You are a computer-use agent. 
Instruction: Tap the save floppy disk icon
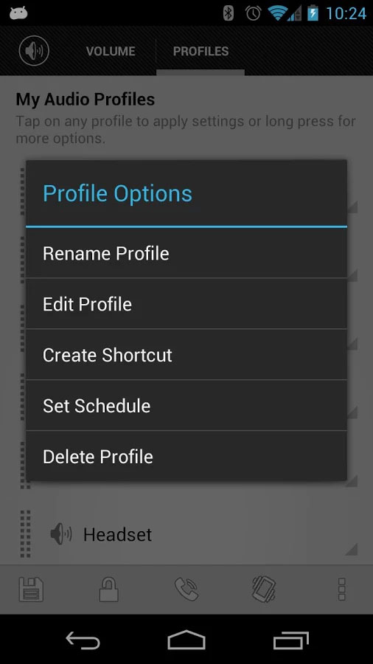pos(31,589)
